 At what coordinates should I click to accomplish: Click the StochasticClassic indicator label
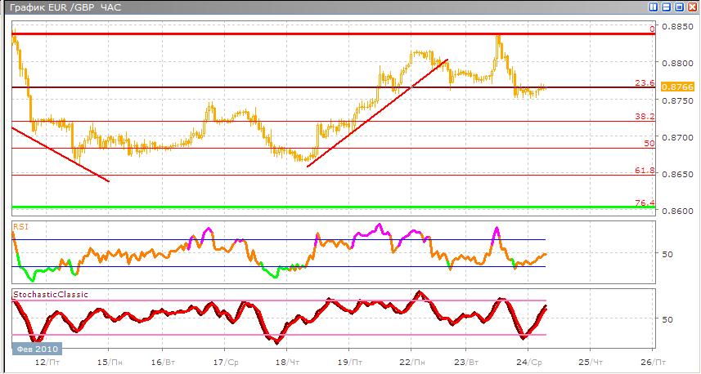tap(51, 294)
